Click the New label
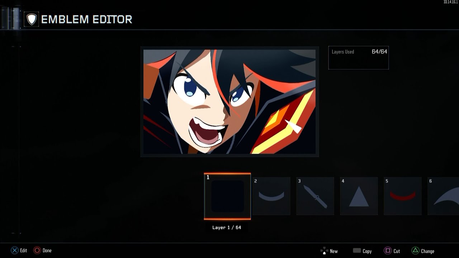This screenshot has height=258, width=459. (334, 251)
